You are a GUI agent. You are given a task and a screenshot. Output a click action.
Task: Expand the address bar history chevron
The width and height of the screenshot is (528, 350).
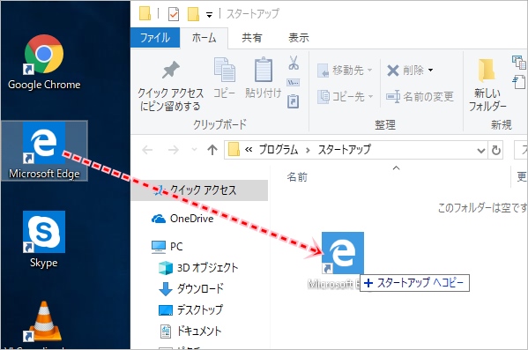(x=481, y=150)
